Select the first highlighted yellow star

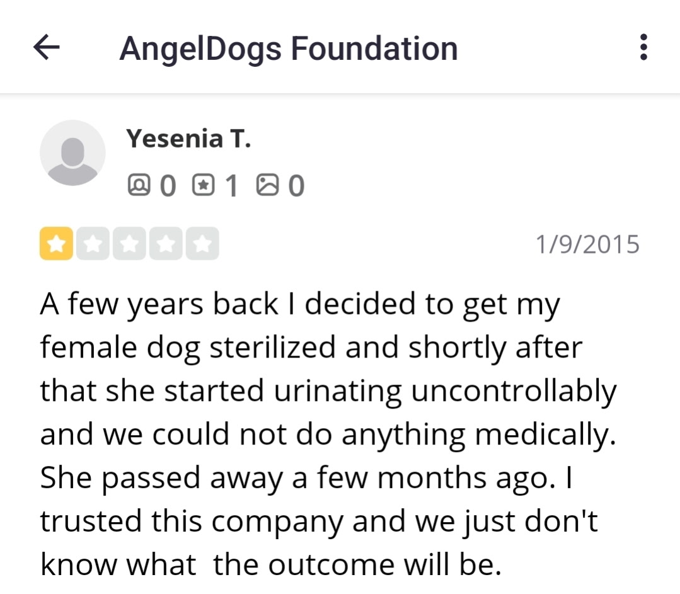coord(55,243)
